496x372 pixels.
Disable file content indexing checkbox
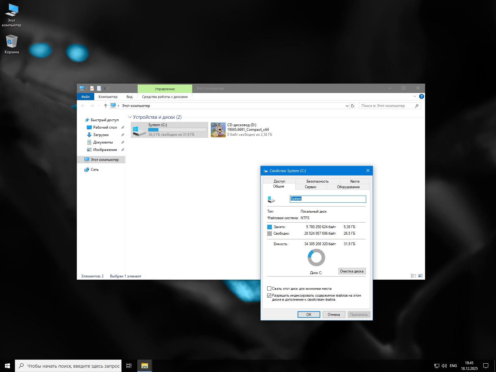(x=269, y=295)
